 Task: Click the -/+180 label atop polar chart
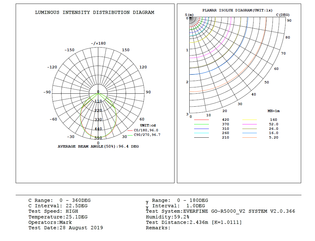point(98,43)
